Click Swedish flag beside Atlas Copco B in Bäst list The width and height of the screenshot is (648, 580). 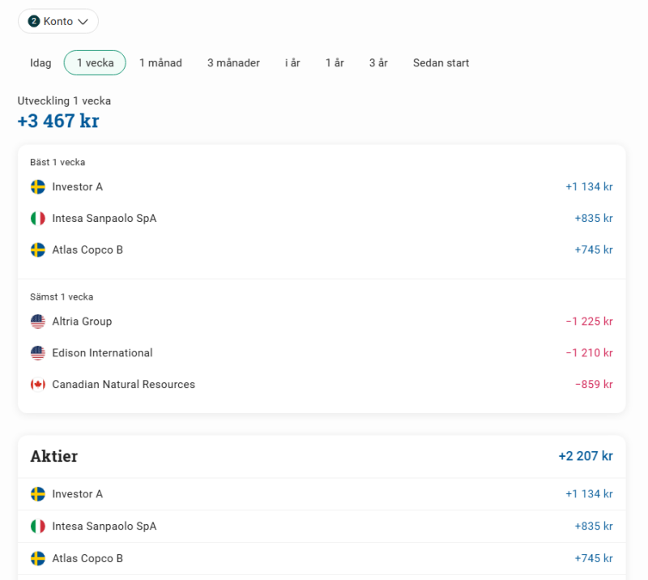coord(38,250)
